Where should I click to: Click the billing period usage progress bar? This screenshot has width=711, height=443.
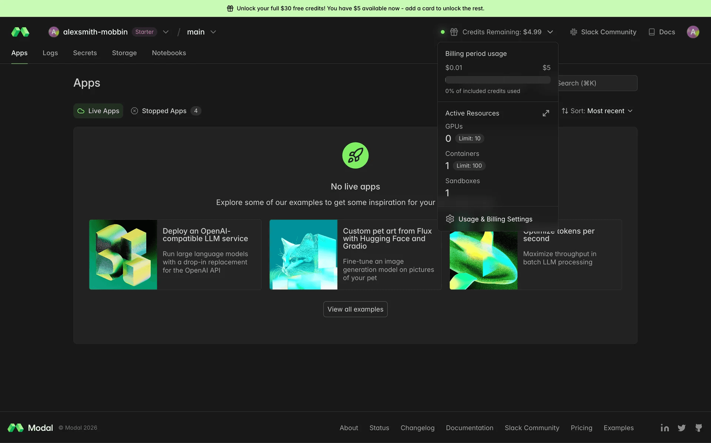497,80
